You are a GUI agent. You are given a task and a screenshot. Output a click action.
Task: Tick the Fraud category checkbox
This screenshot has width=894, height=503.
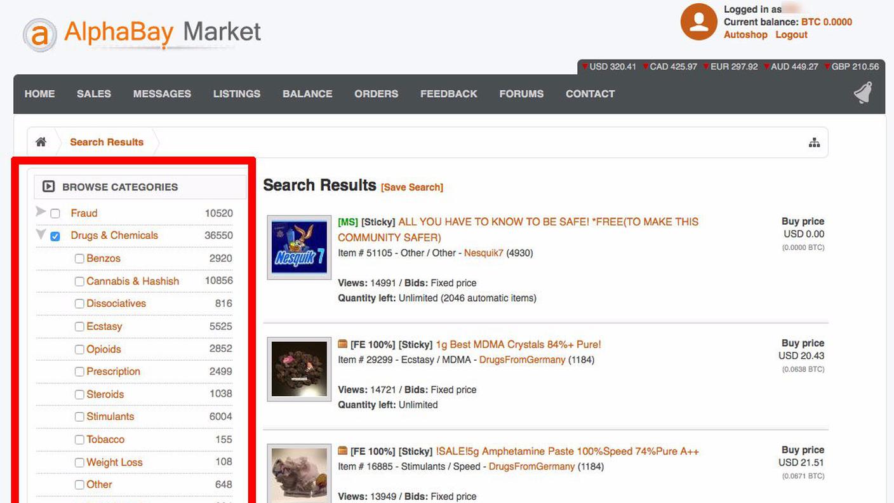pyautogui.click(x=55, y=214)
